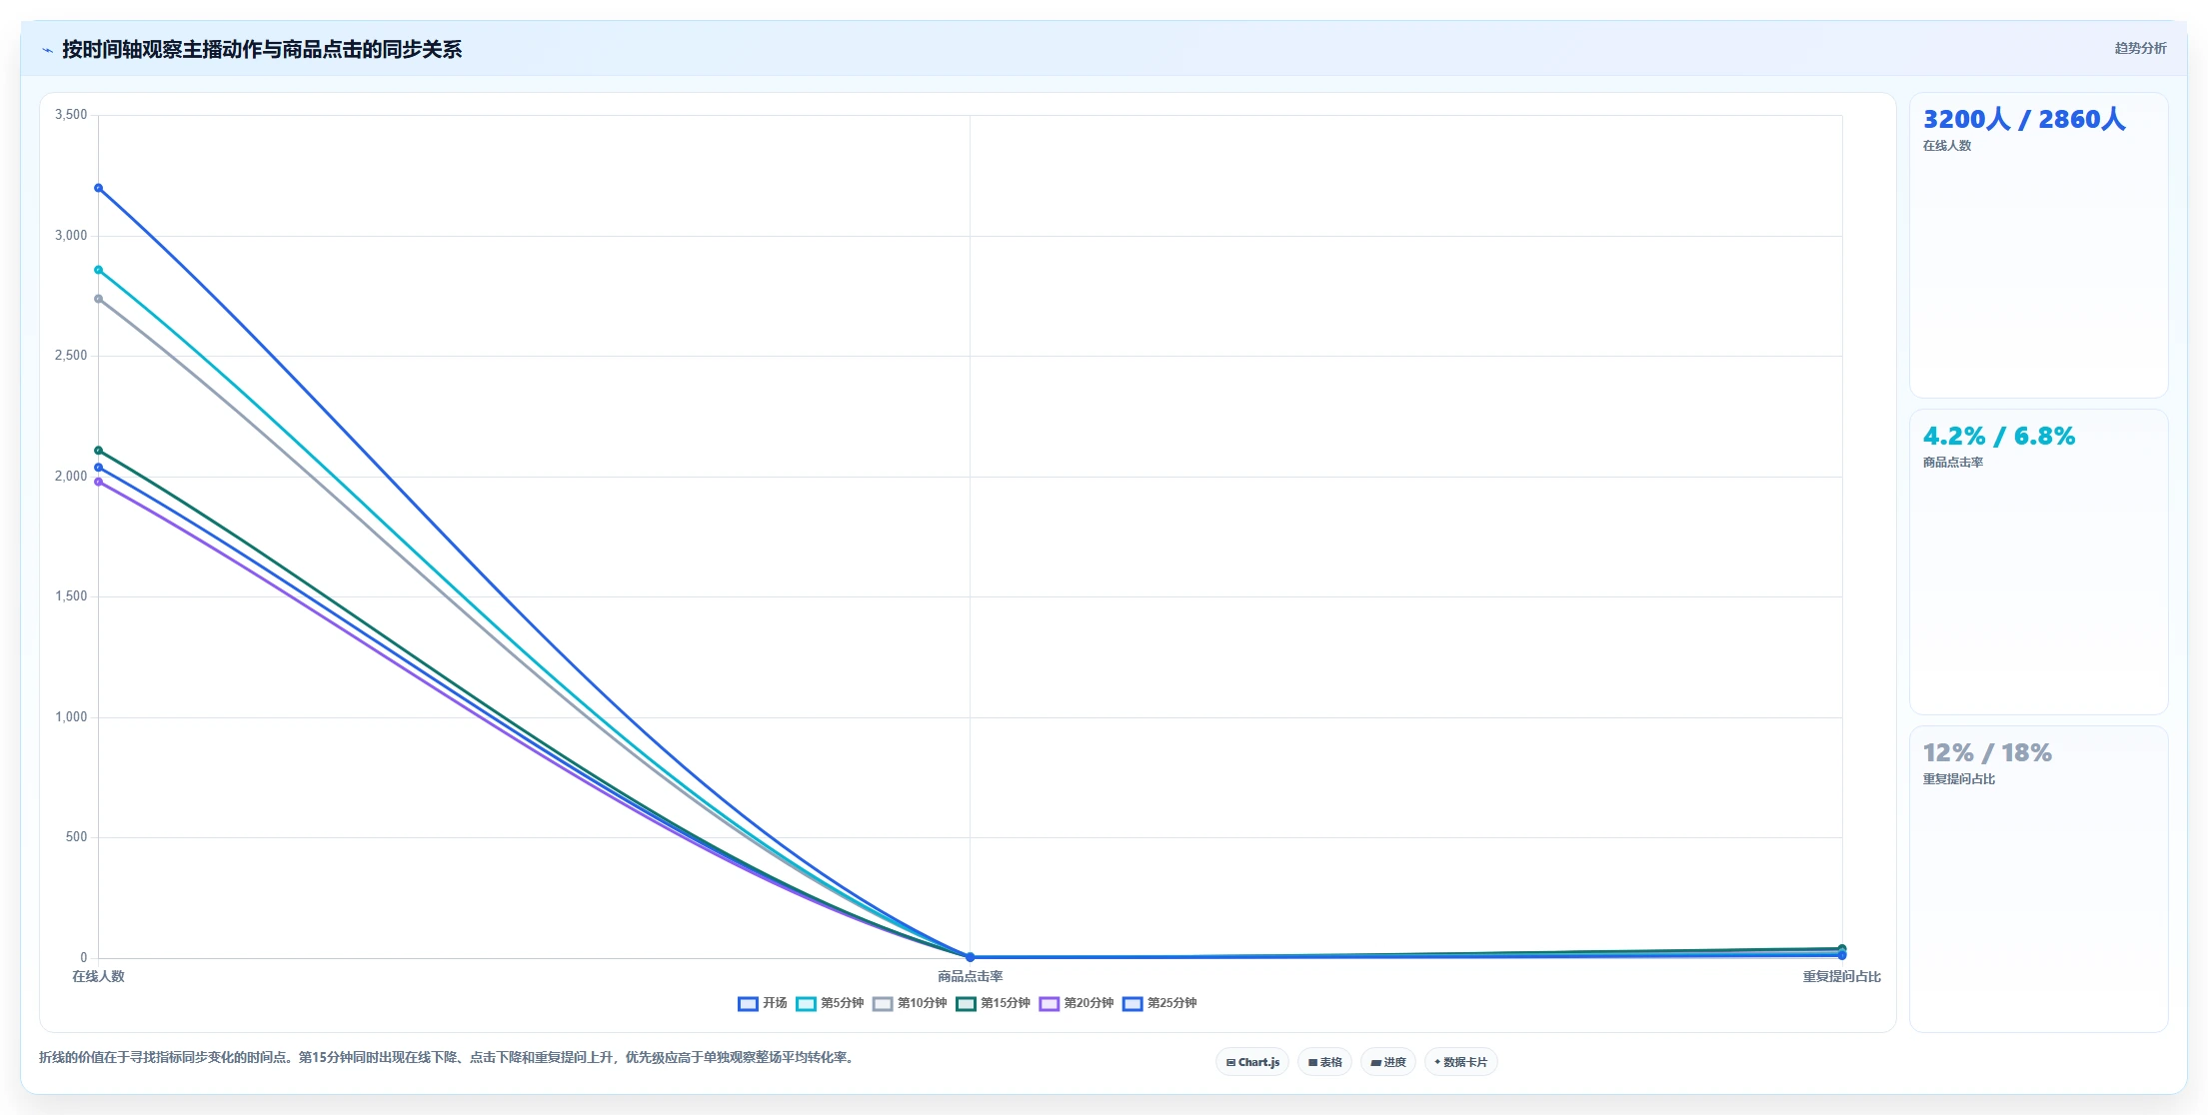This screenshot has width=2208, height=1115.
Task: Click the 重复提问占比 x-axis label
Action: click(1841, 977)
